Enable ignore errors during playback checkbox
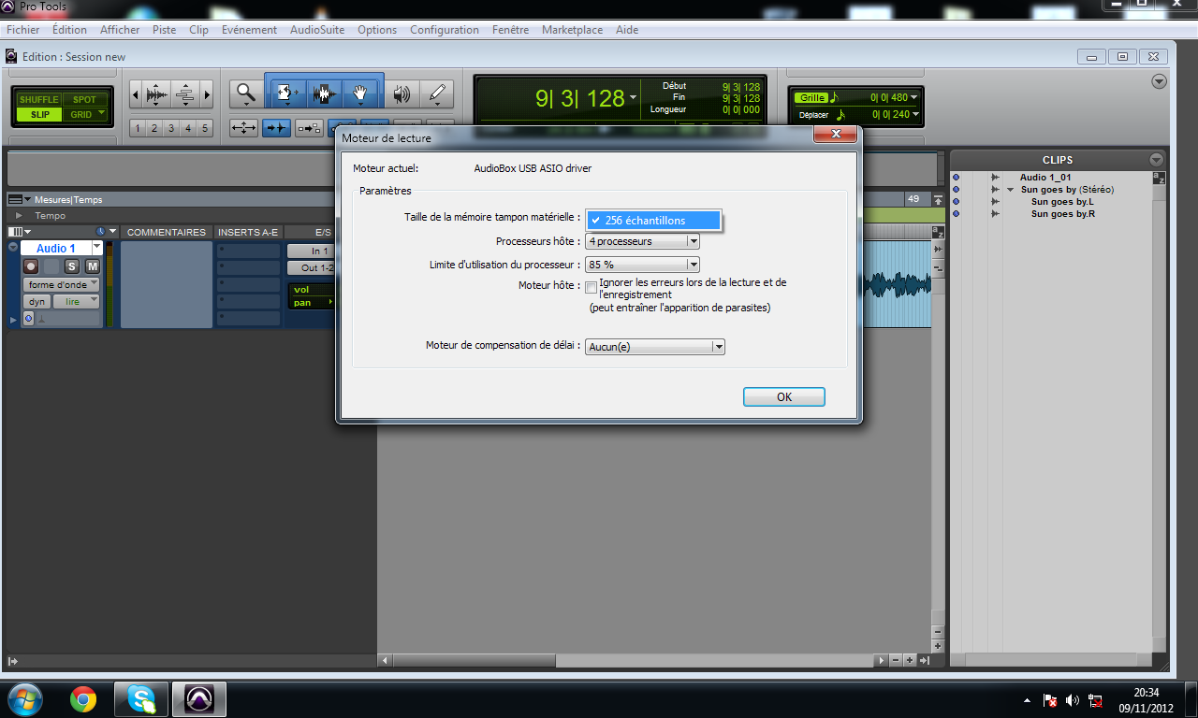Image resolution: width=1198 pixels, height=718 pixels. [x=591, y=287]
